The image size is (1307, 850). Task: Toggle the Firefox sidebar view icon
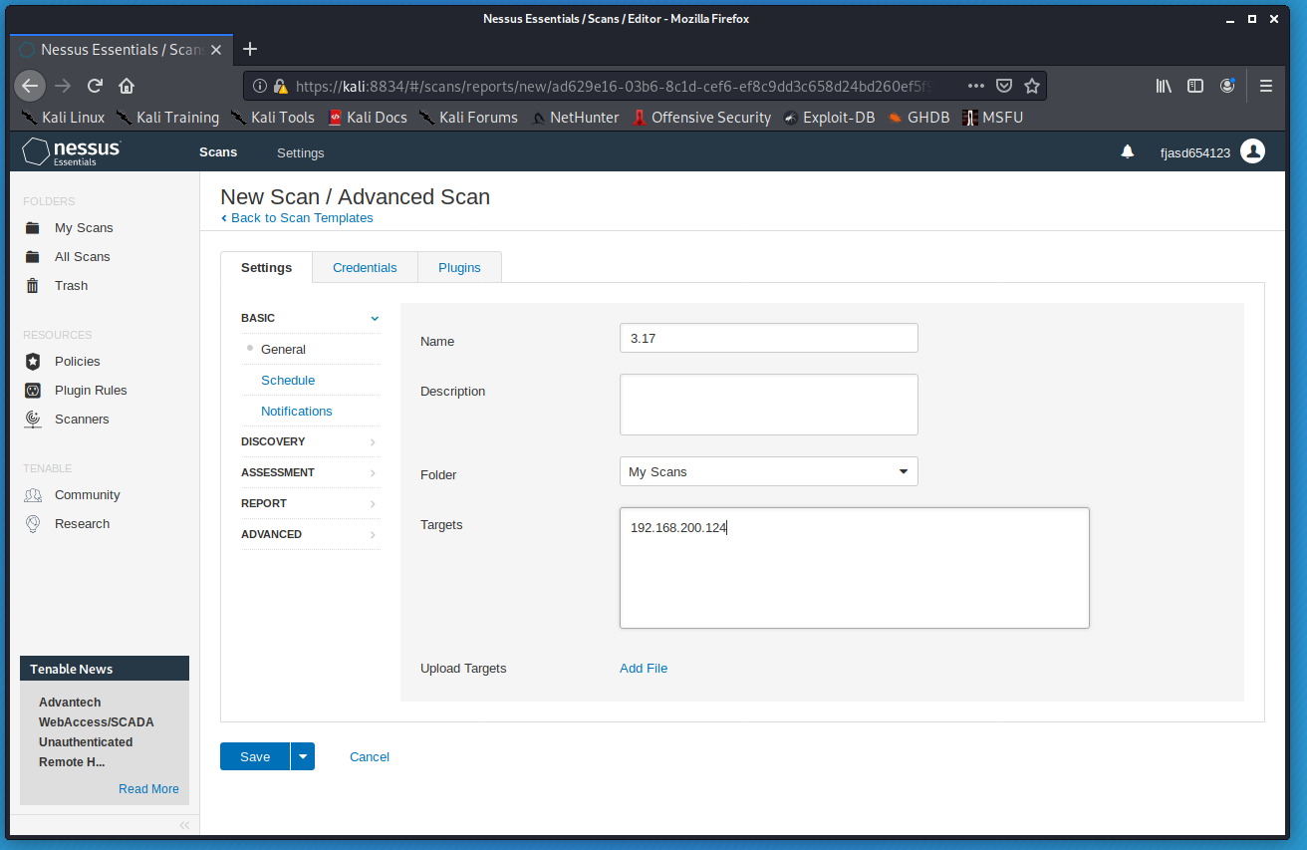tap(1195, 86)
